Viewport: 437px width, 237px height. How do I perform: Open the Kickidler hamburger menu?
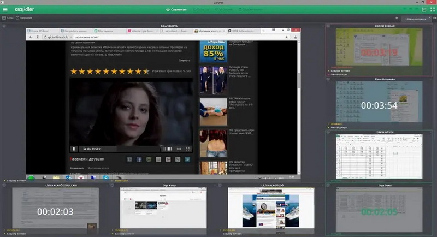[5, 9]
